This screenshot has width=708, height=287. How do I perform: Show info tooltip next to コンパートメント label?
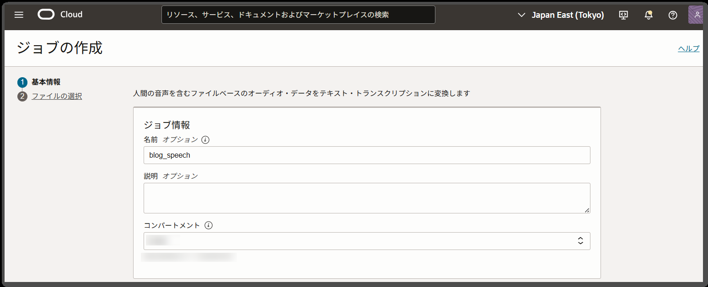(209, 225)
